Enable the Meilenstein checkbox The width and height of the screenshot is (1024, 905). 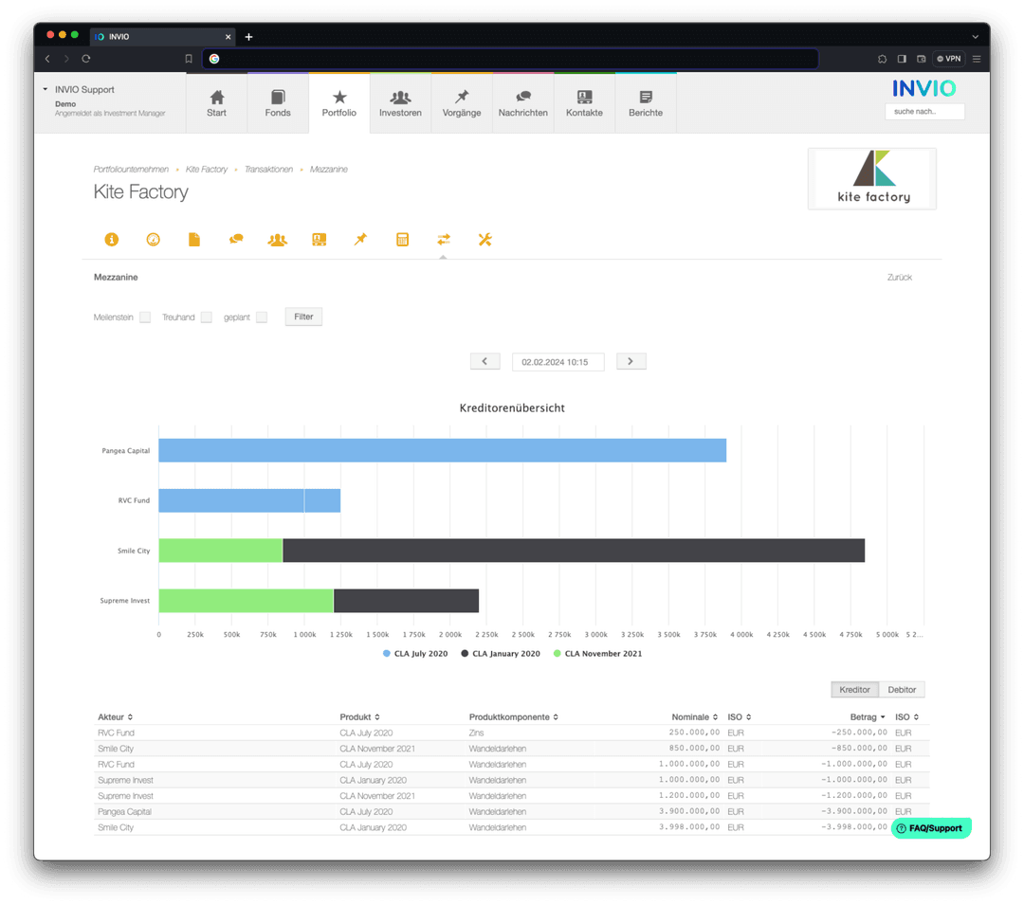click(145, 317)
